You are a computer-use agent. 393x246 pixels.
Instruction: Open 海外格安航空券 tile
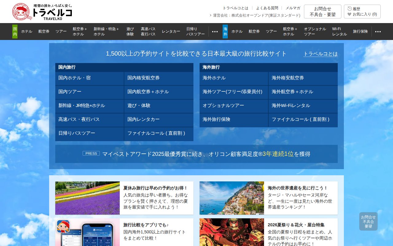[x=303, y=78]
